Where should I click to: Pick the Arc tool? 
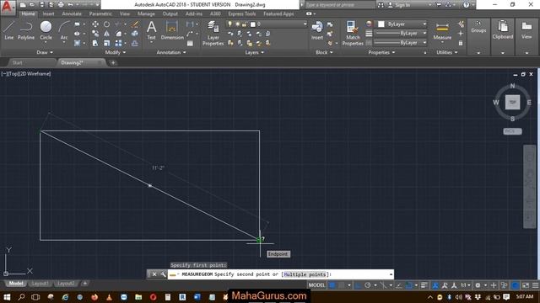64,30
